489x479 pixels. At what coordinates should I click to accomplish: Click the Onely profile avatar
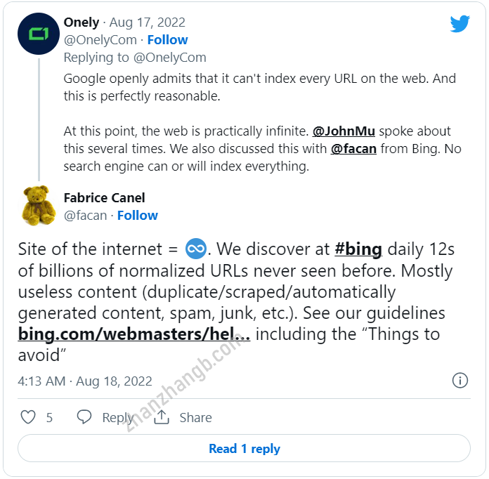[x=39, y=34]
